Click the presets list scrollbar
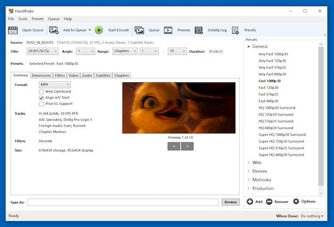The height and width of the screenshot is (227, 334). click(x=321, y=116)
